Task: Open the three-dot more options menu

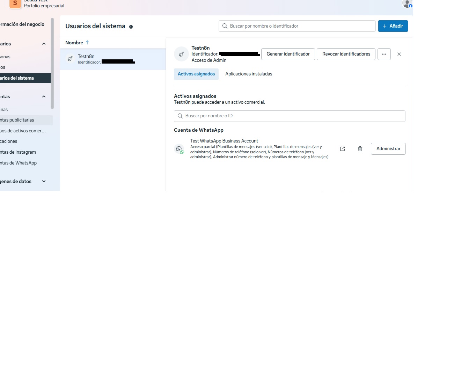Action: (x=384, y=54)
